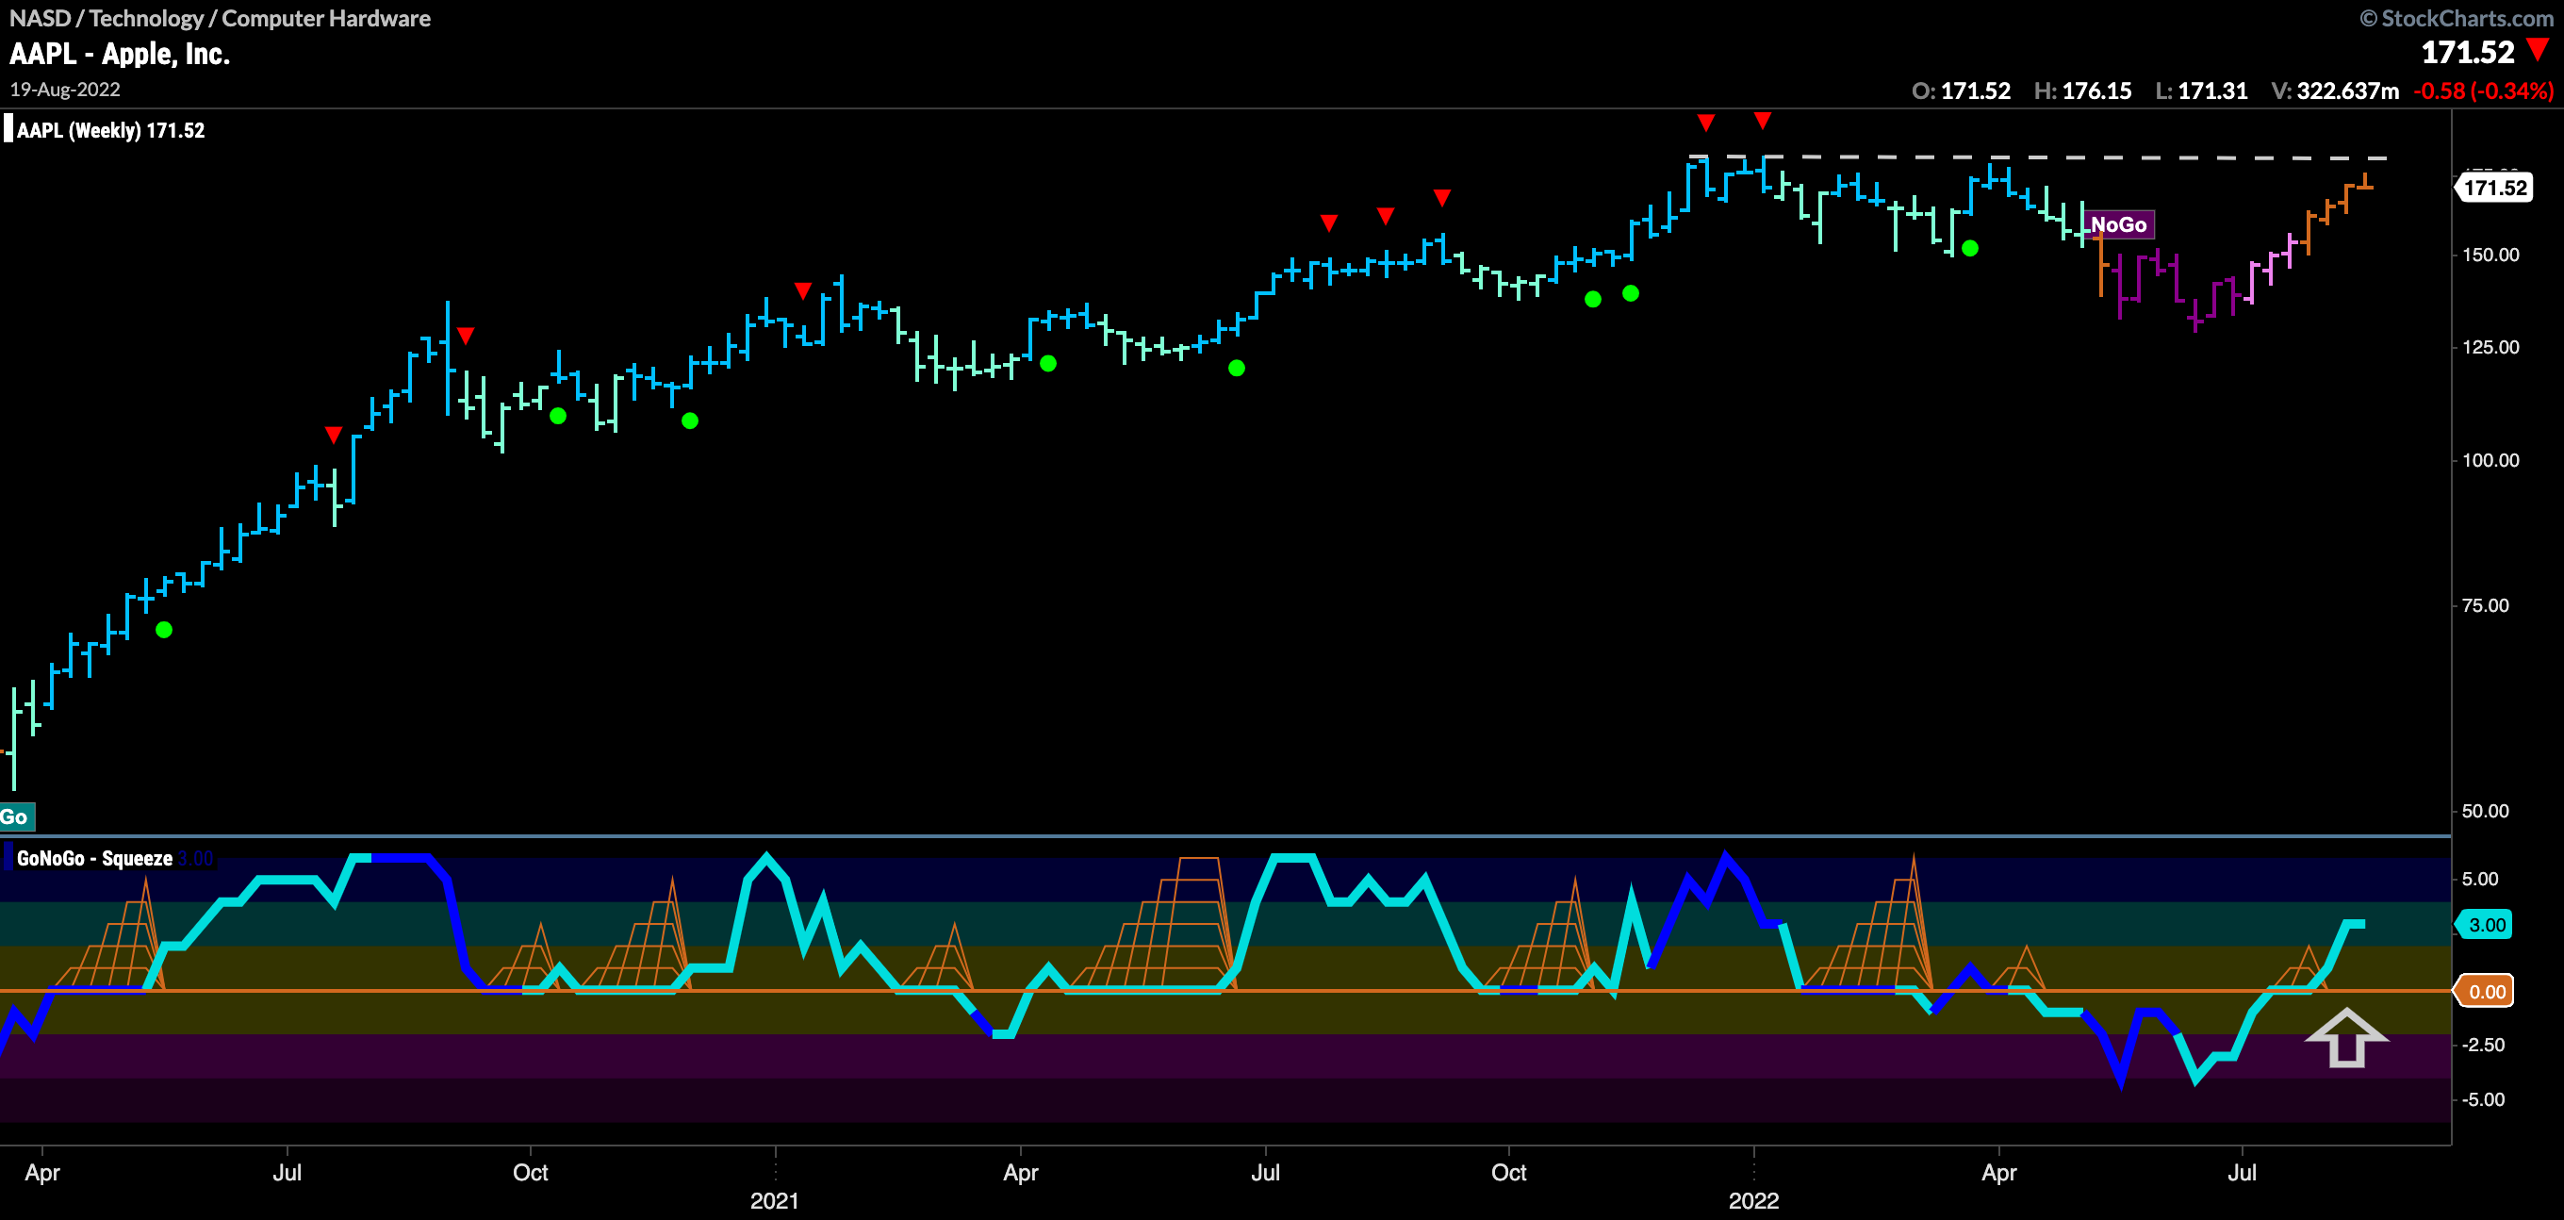The width and height of the screenshot is (2564, 1220).
Task: Click the 75.00 price axis label
Action: pyautogui.click(x=2486, y=605)
